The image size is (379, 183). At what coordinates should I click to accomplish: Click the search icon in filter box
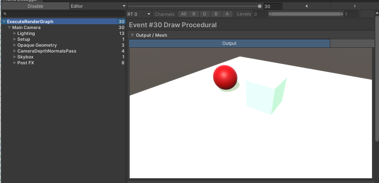pos(5,14)
